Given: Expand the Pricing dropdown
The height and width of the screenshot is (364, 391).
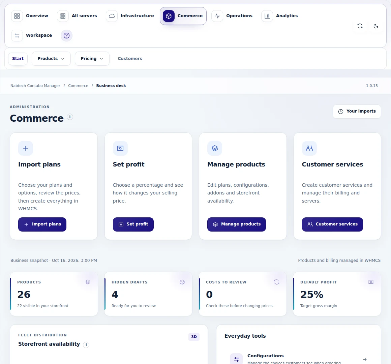Looking at the screenshot, I should [92, 59].
